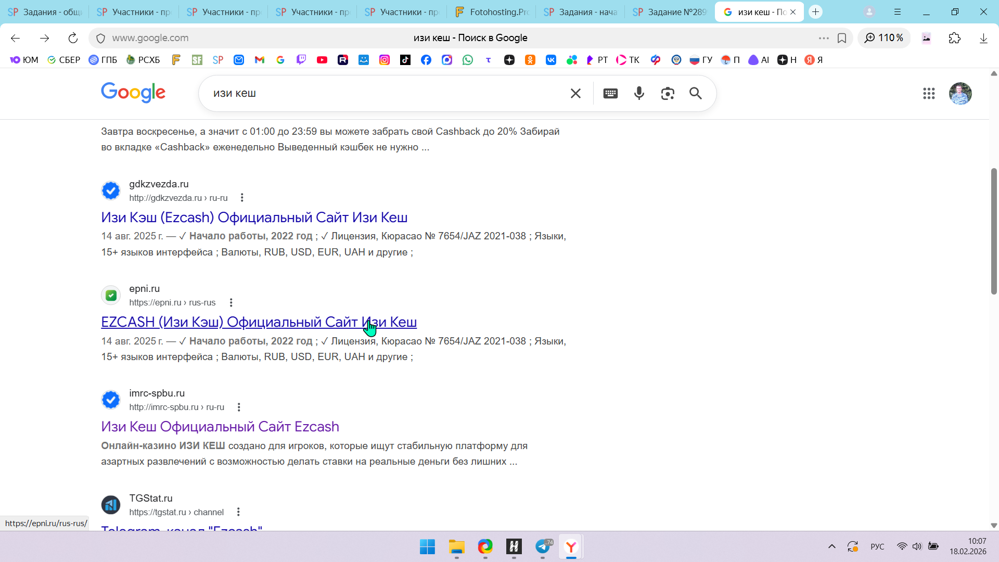Click the Google search input field
Screen dimensions: 999x562
point(385,93)
